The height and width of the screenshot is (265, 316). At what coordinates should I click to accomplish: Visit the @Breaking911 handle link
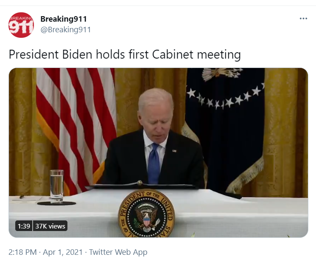tap(66, 30)
